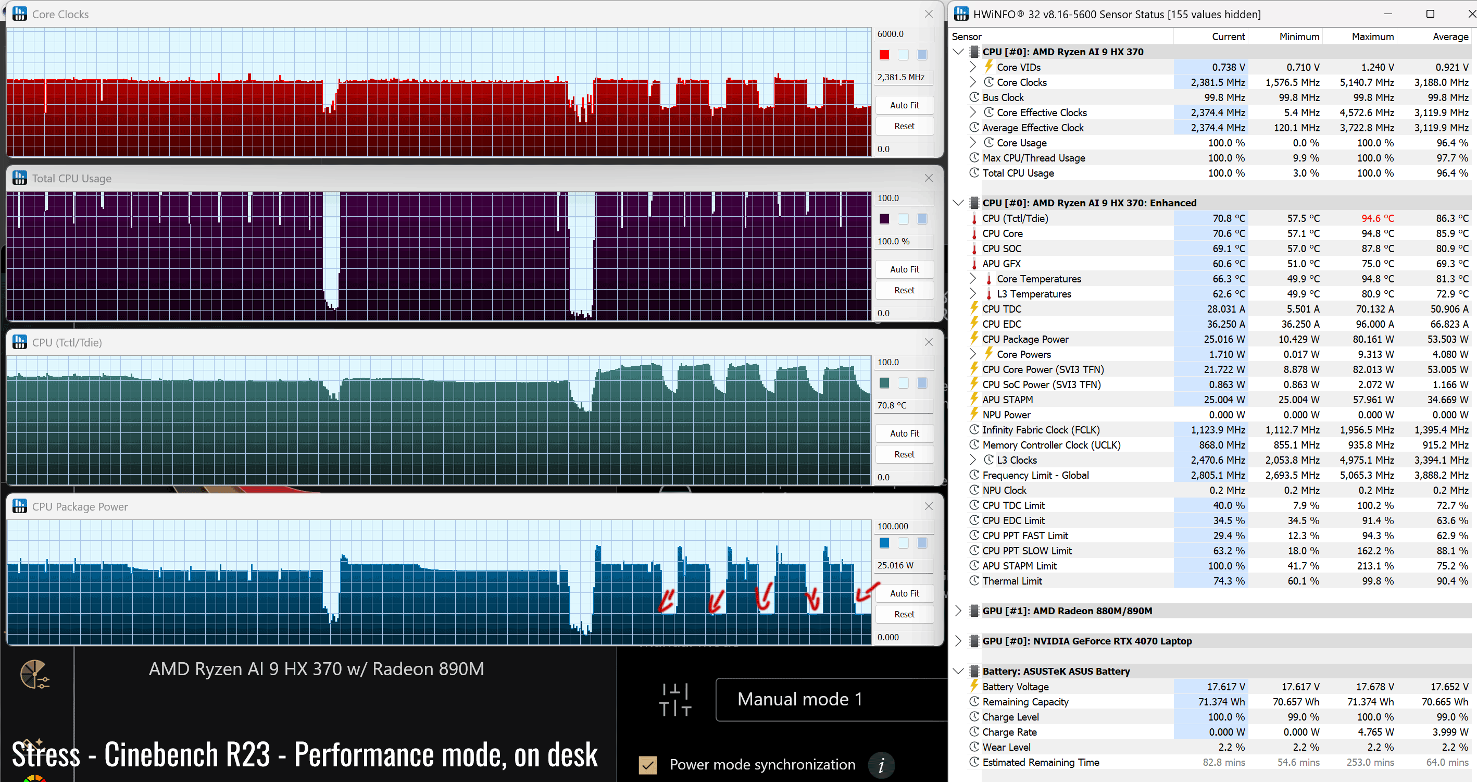Image resolution: width=1477 pixels, height=782 pixels.
Task: Select the CPU (Tctl/Tdie) thermometer icon
Action: pyautogui.click(x=973, y=219)
